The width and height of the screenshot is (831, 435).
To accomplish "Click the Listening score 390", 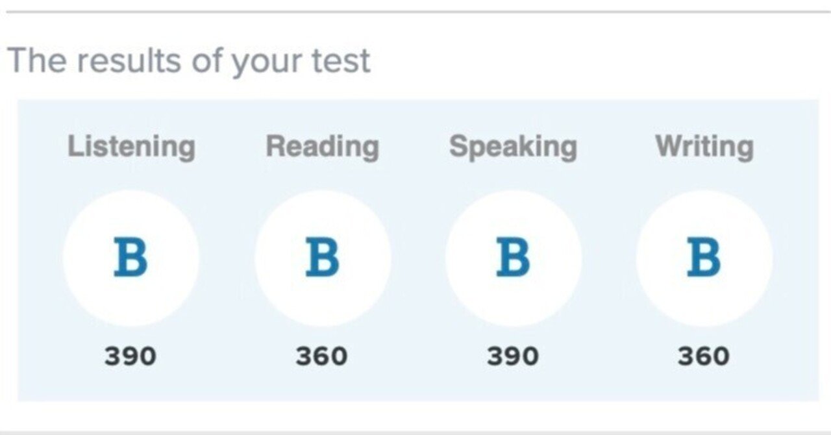I will (130, 356).
